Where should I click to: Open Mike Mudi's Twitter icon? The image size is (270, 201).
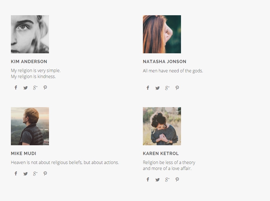pos(26,174)
